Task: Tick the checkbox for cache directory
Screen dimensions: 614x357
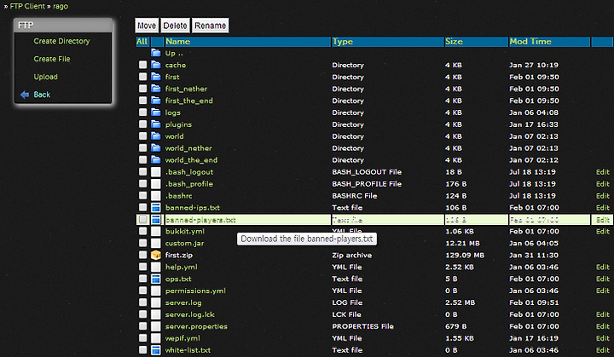Action: (x=143, y=65)
